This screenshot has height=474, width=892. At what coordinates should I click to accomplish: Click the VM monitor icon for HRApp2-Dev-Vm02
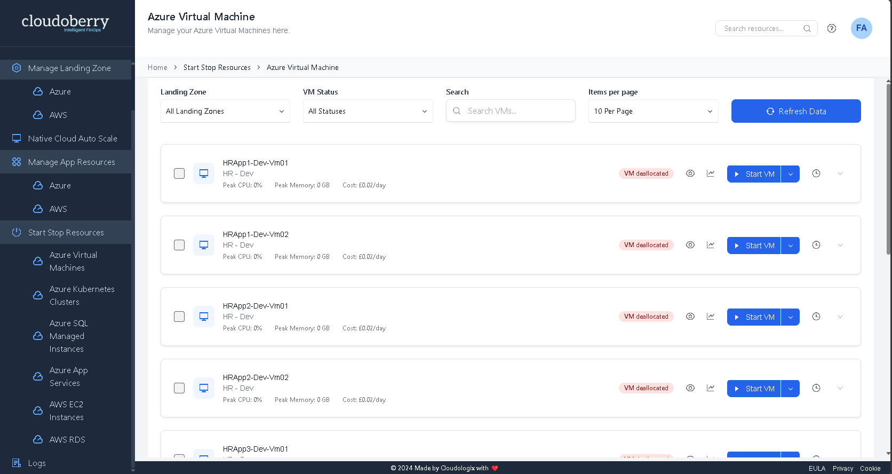pyautogui.click(x=204, y=388)
